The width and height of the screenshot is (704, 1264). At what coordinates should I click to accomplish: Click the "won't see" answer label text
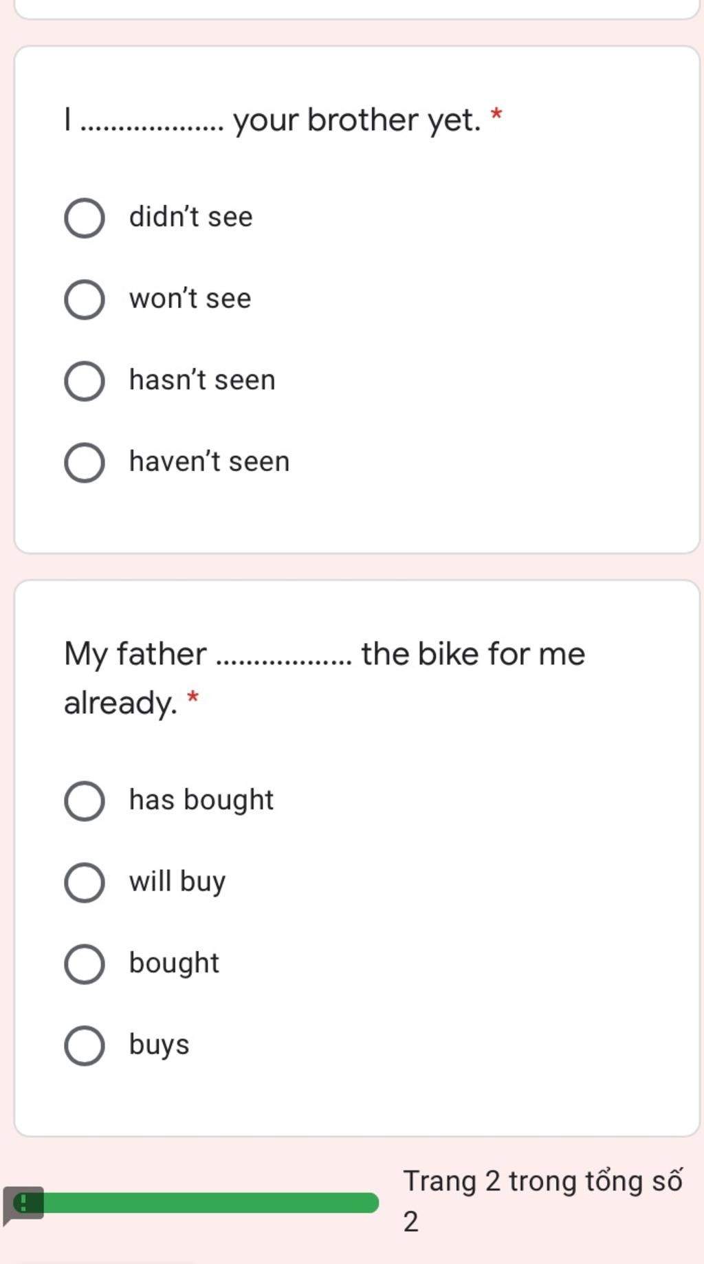(190, 298)
